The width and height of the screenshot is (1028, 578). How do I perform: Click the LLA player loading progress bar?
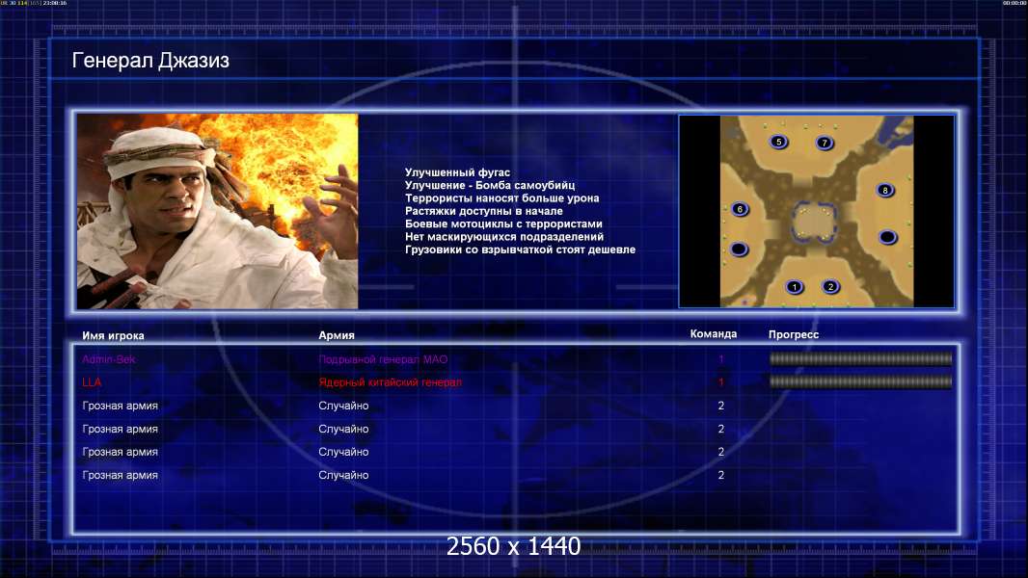click(x=860, y=381)
